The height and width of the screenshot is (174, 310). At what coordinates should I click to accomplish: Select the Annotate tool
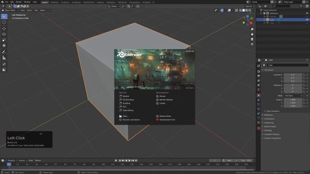point(4,52)
